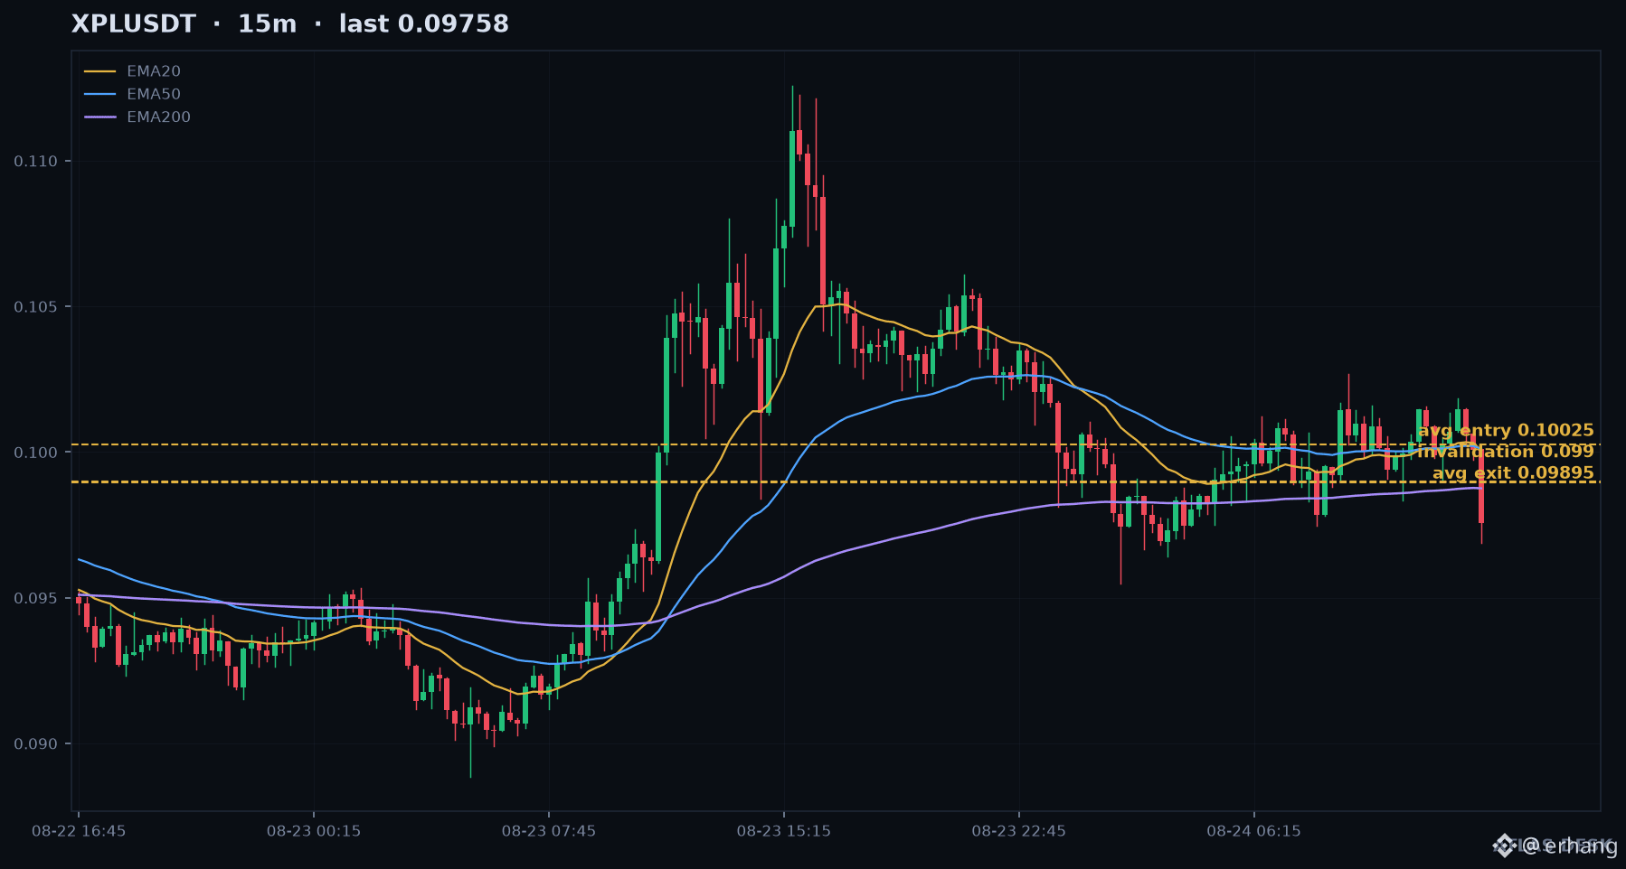Click the 0.095 price axis label

coord(35,598)
